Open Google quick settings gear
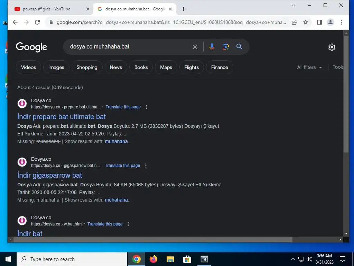 click(x=332, y=47)
